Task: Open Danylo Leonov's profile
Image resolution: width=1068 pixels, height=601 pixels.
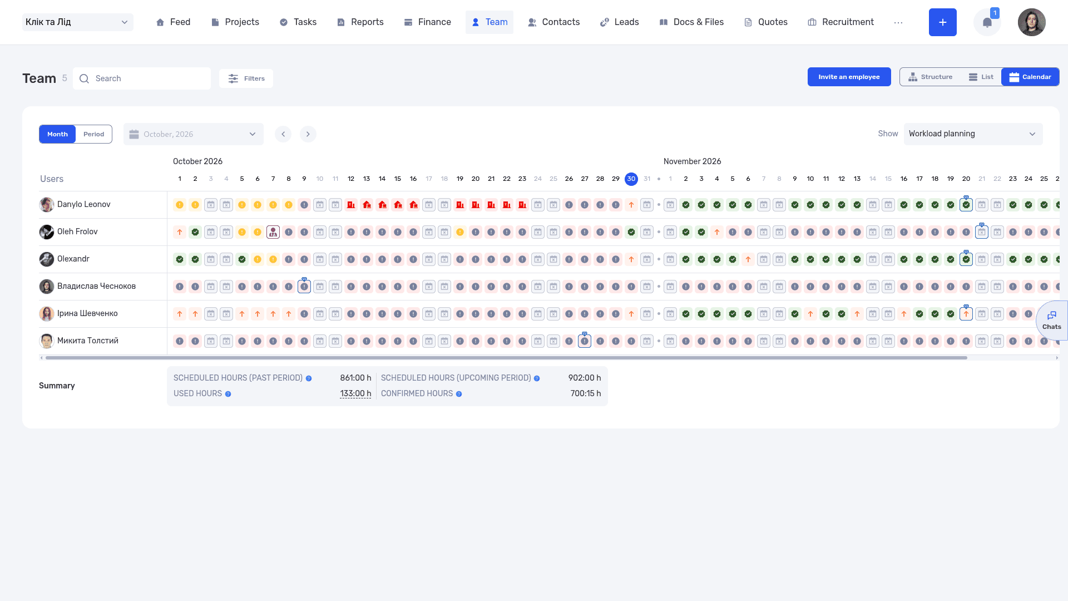Action: coord(83,205)
